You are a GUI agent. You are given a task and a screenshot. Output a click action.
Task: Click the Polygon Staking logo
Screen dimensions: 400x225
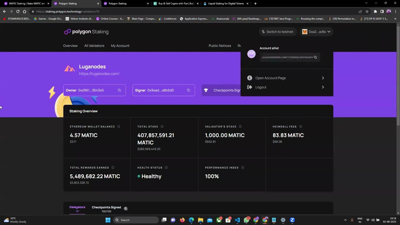pyautogui.click(x=86, y=32)
